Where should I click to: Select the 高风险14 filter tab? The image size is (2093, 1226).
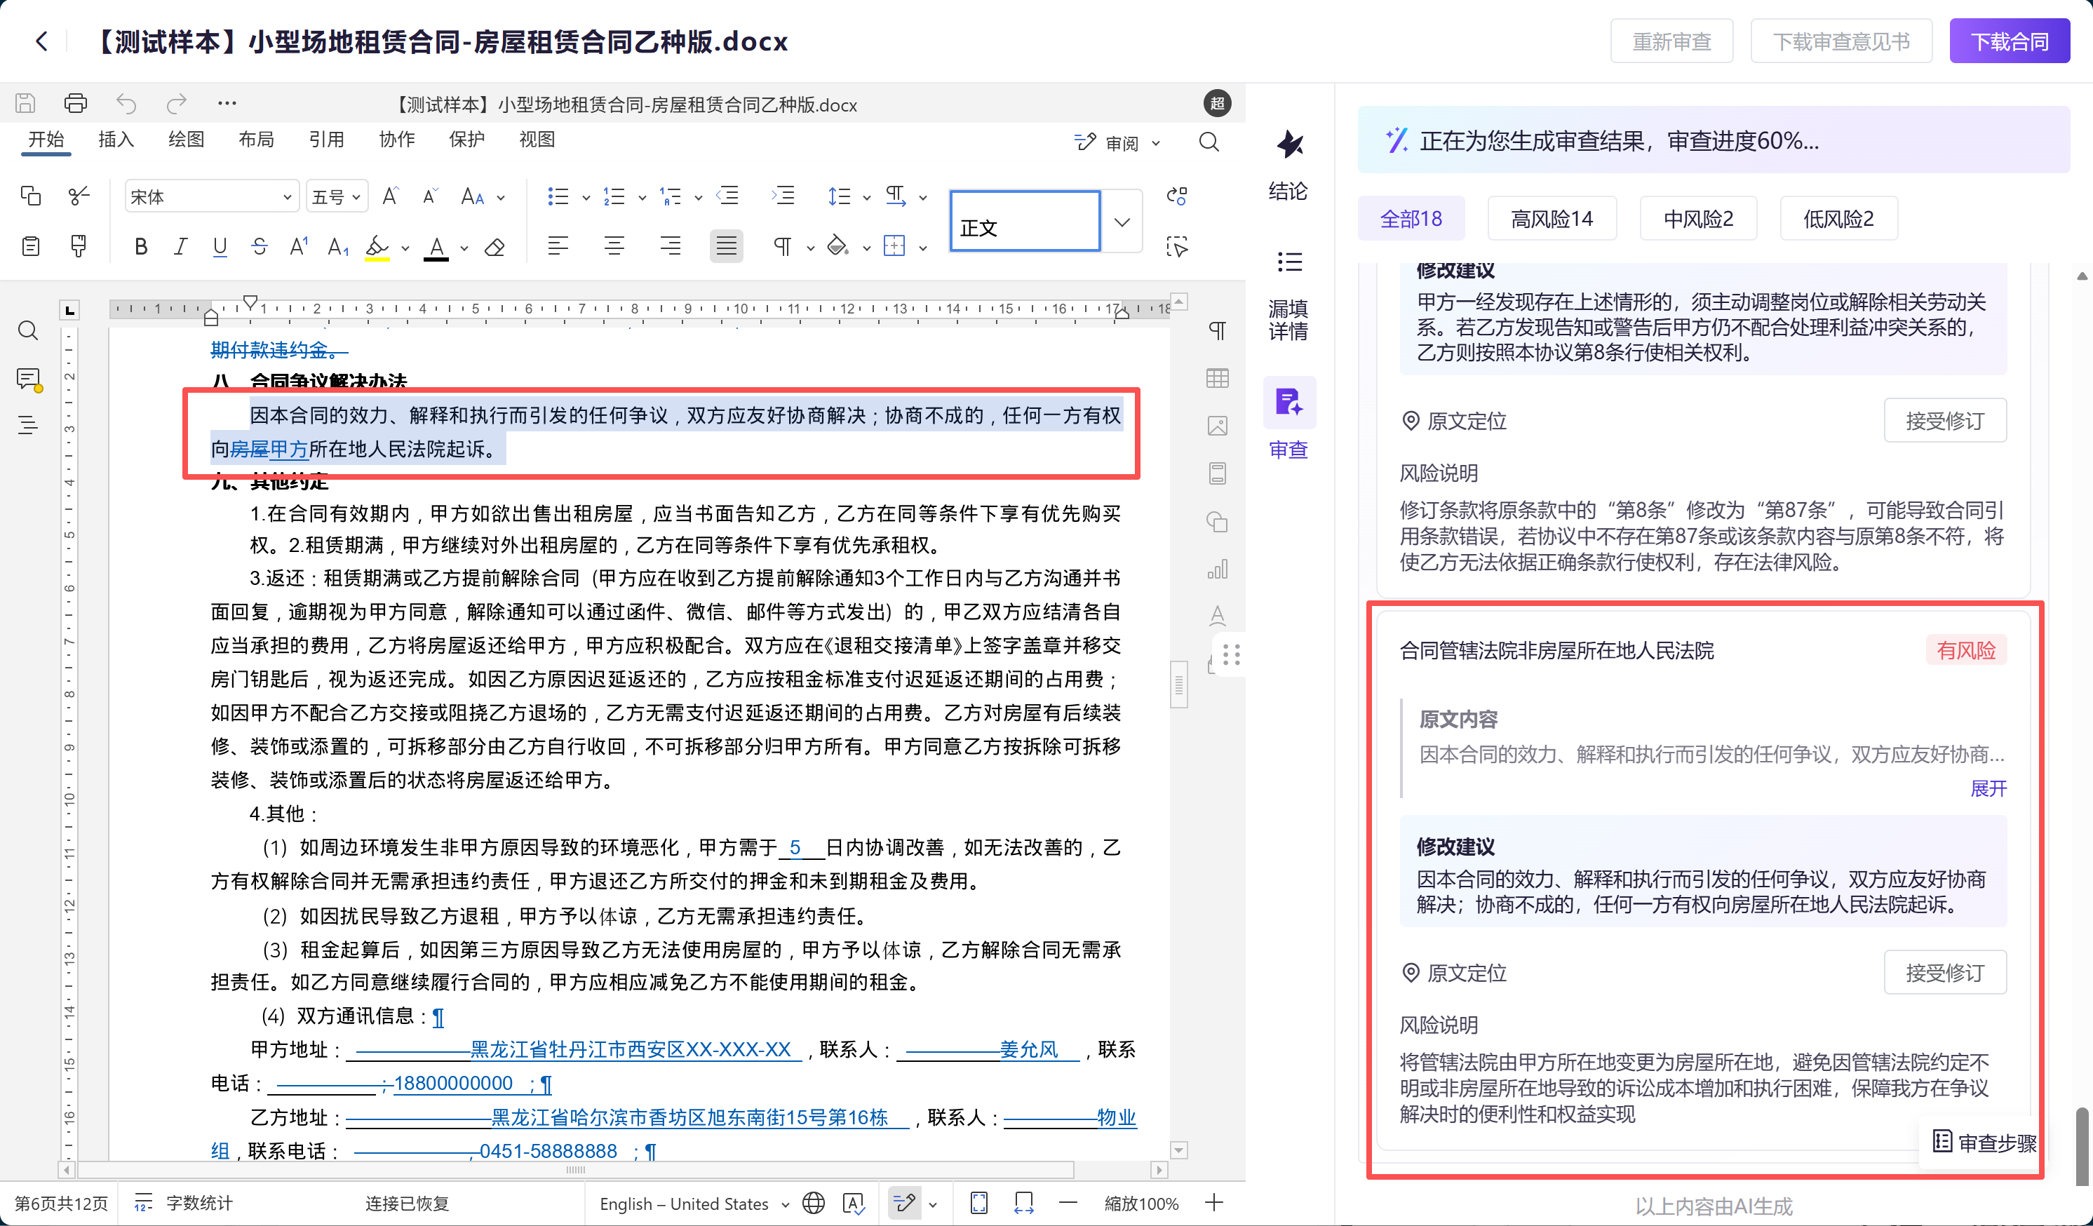coord(1551,218)
